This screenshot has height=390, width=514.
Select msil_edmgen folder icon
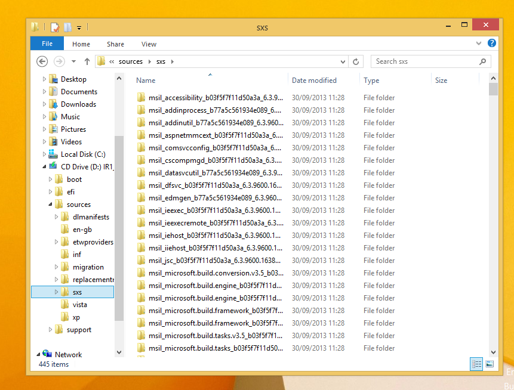tap(141, 198)
